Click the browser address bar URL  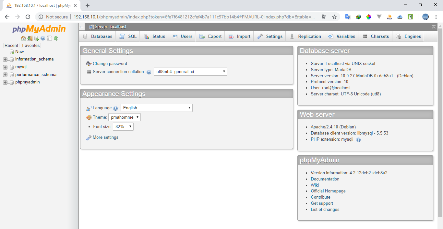(x=194, y=17)
